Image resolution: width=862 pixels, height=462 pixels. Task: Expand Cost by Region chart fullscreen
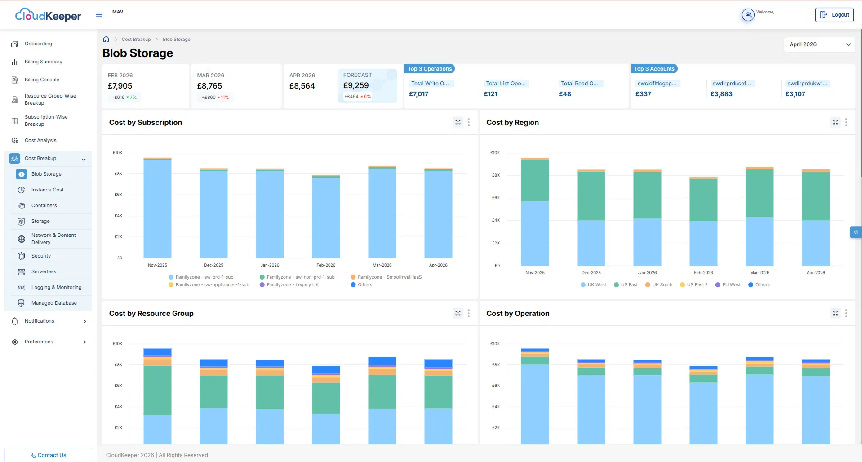[835, 122]
